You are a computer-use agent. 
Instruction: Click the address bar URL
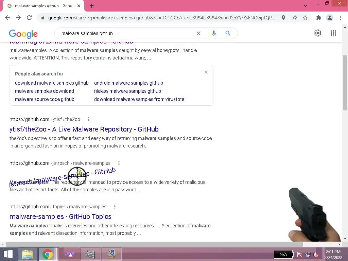pos(161,18)
